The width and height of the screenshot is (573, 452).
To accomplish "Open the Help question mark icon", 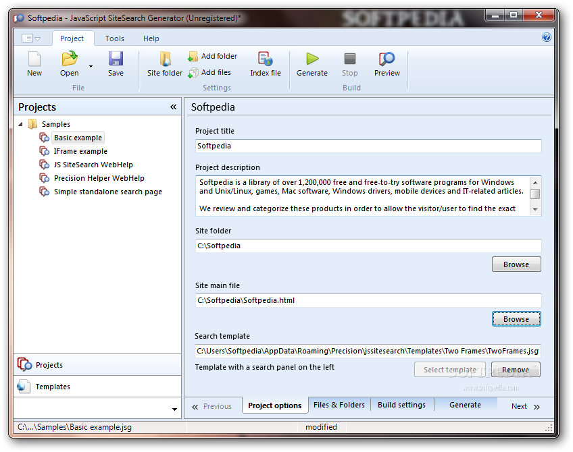I will [547, 37].
